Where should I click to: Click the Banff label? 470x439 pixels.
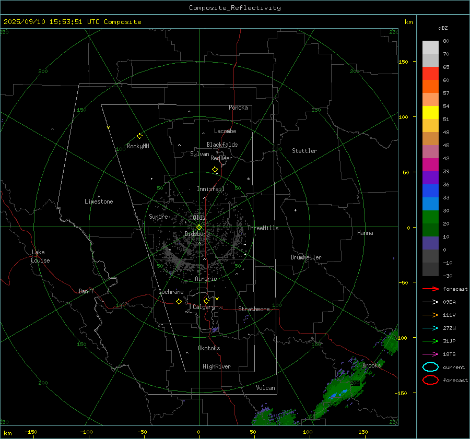86,291
